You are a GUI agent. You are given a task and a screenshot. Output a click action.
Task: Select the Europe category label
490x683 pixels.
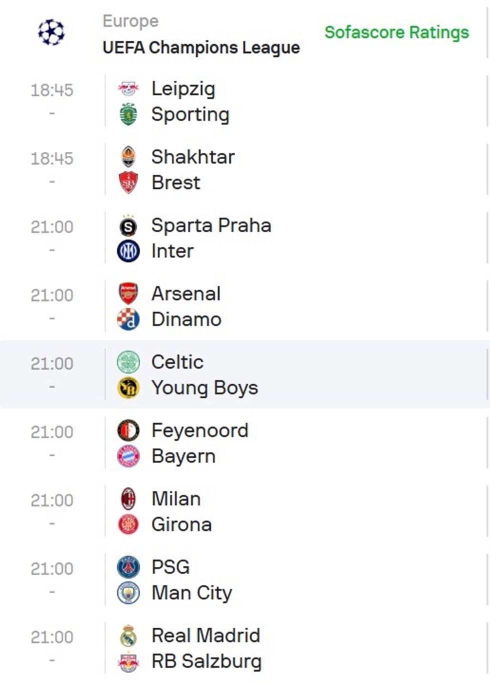pos(130,21)
